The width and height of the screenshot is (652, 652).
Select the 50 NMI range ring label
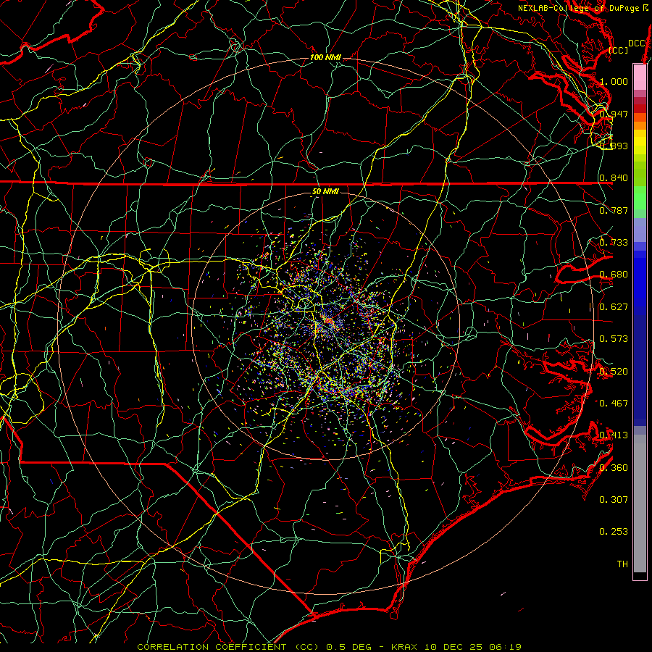[325, 191]
